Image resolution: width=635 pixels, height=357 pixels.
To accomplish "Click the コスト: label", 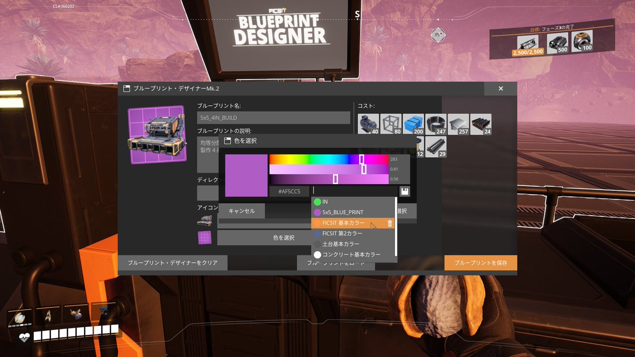I will pyautogui.click(x=366, y=106).
